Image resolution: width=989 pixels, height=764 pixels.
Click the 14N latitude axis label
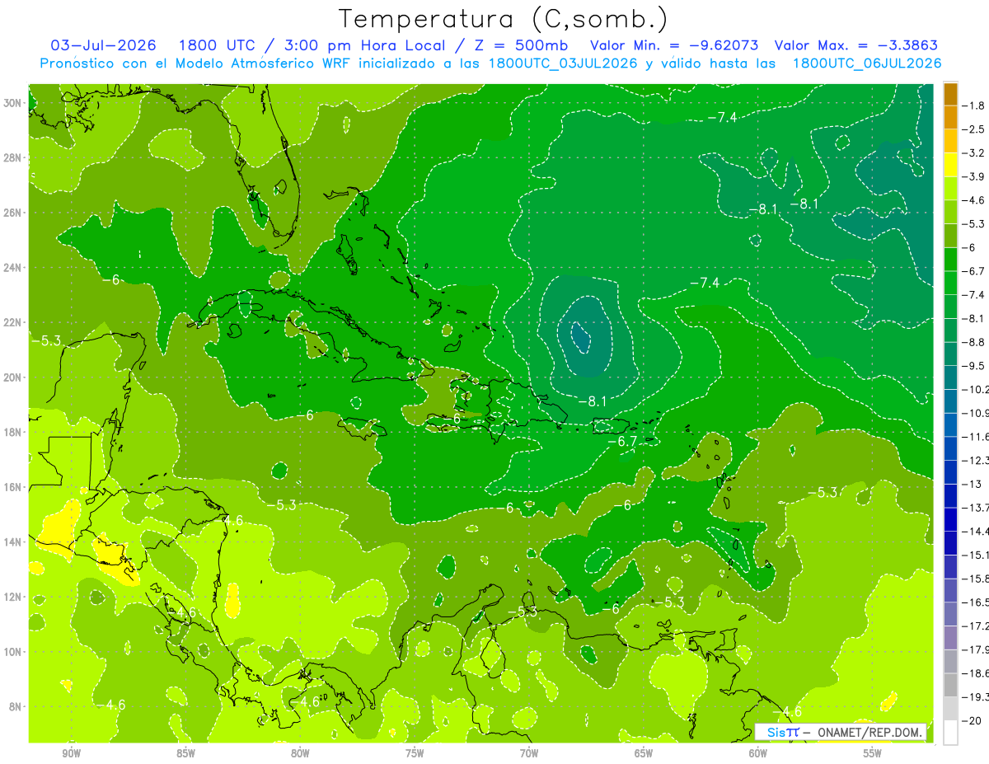(x=13, y=541)
